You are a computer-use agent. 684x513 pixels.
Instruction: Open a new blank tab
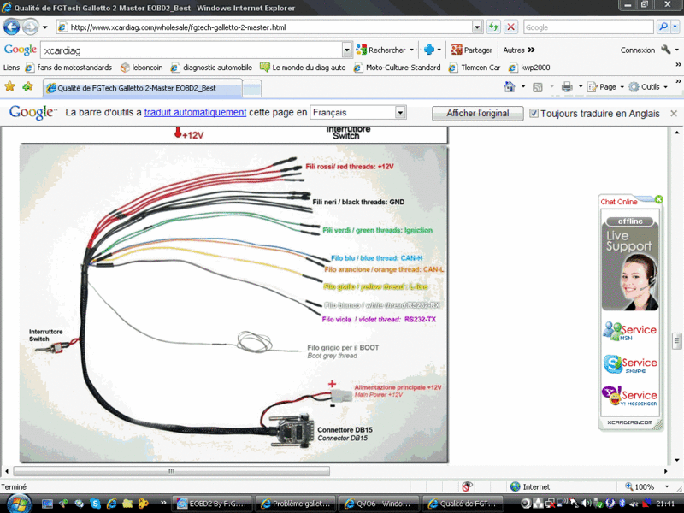[x=251, y=88]
